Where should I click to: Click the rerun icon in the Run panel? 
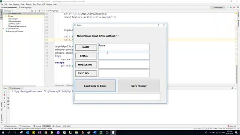coord(4,91)
